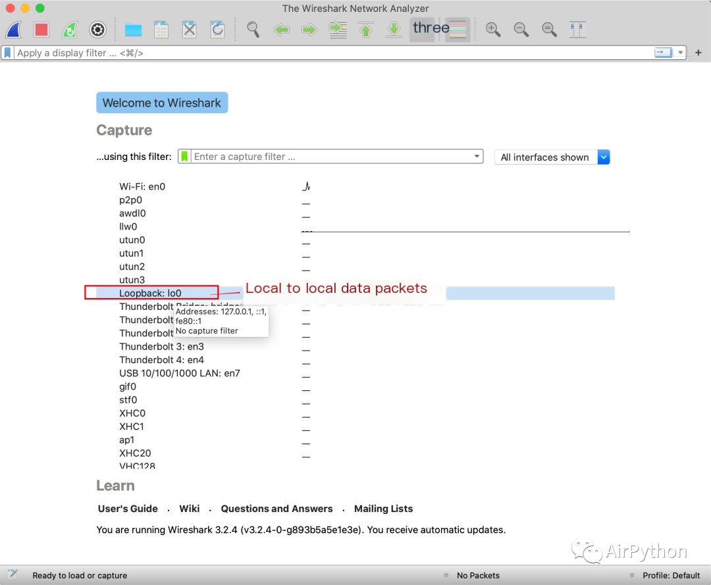Apply display filter arrow button

663,53
